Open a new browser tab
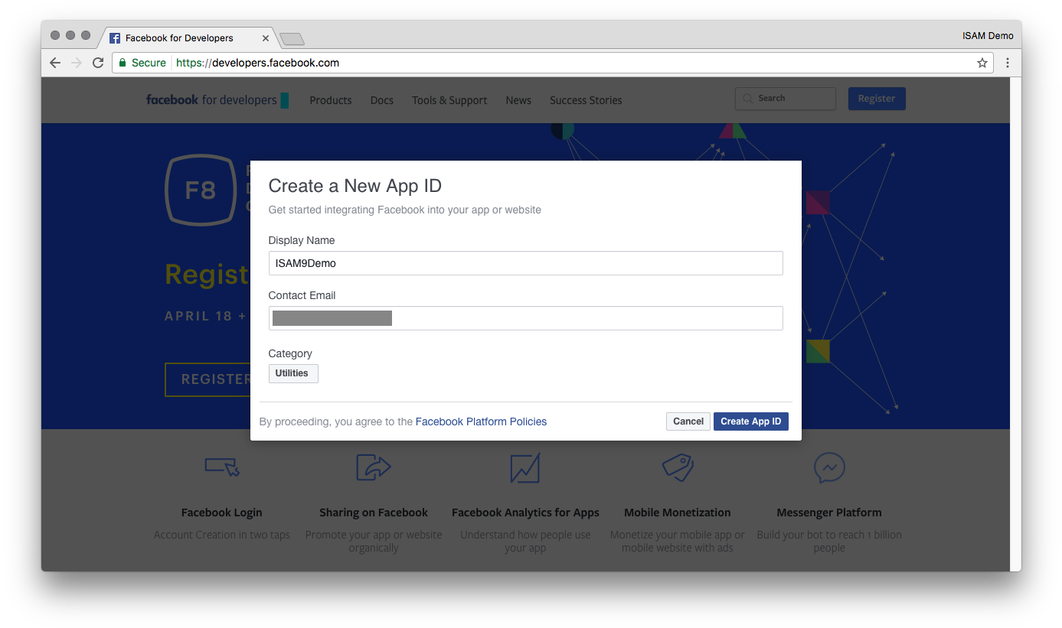The width and height of the screenshot is (1062, 628). pyautogui.click(x=292, y=38)
